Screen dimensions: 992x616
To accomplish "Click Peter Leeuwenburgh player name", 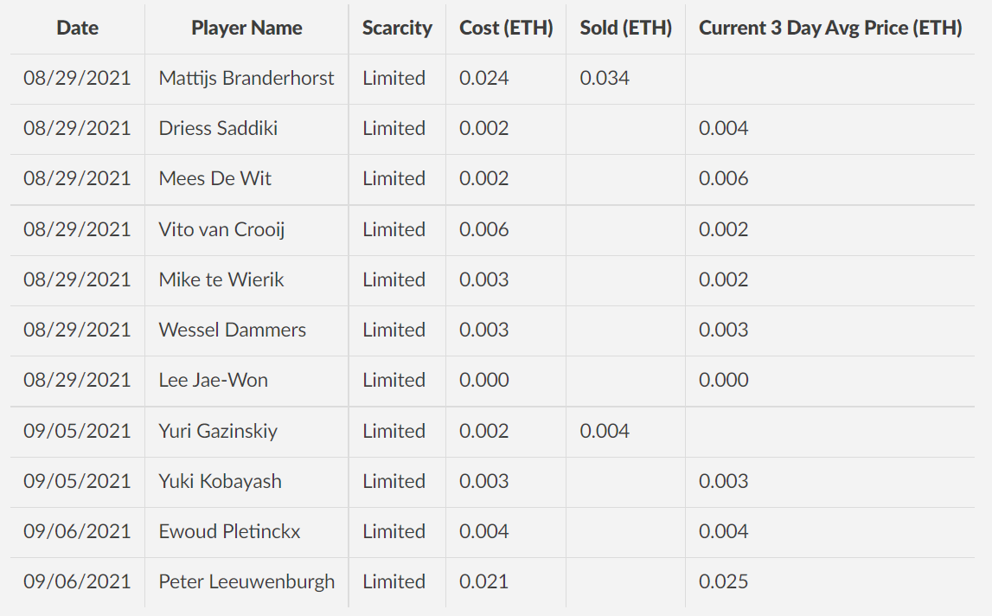I will 246,581.
